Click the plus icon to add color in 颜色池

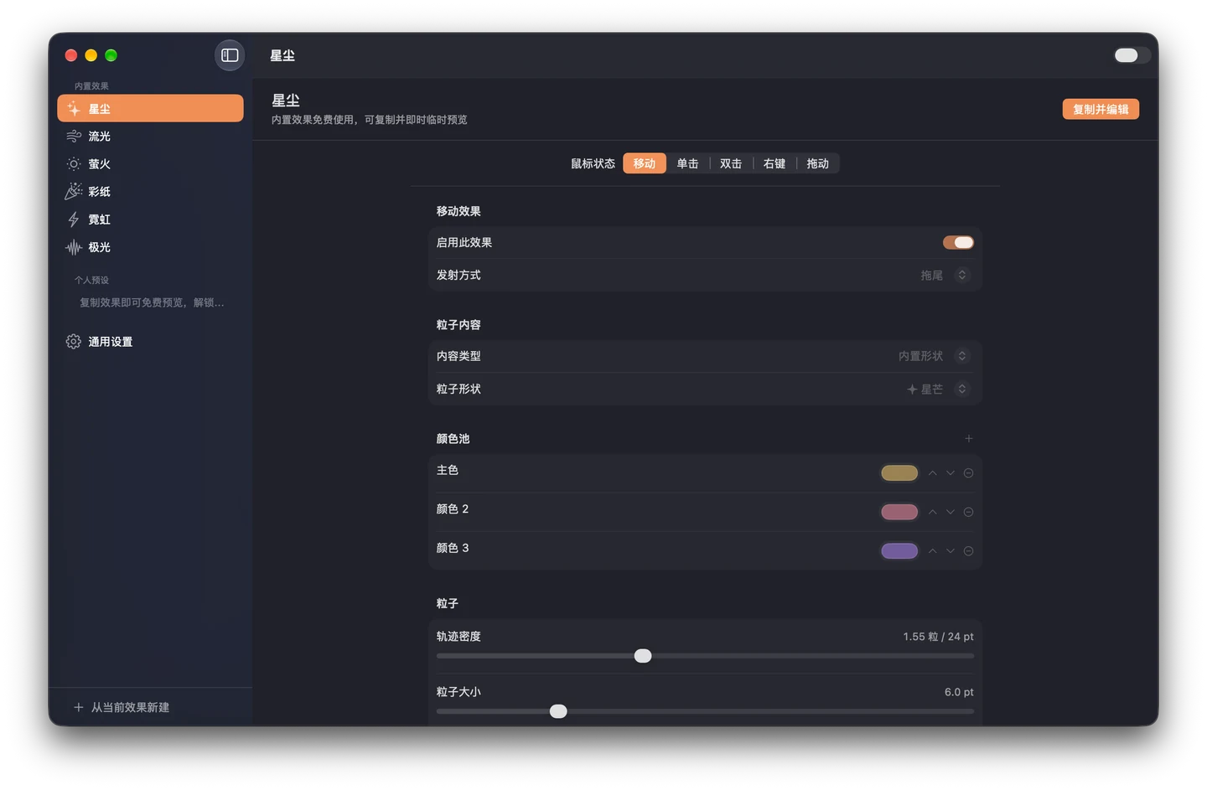(968, 438)
